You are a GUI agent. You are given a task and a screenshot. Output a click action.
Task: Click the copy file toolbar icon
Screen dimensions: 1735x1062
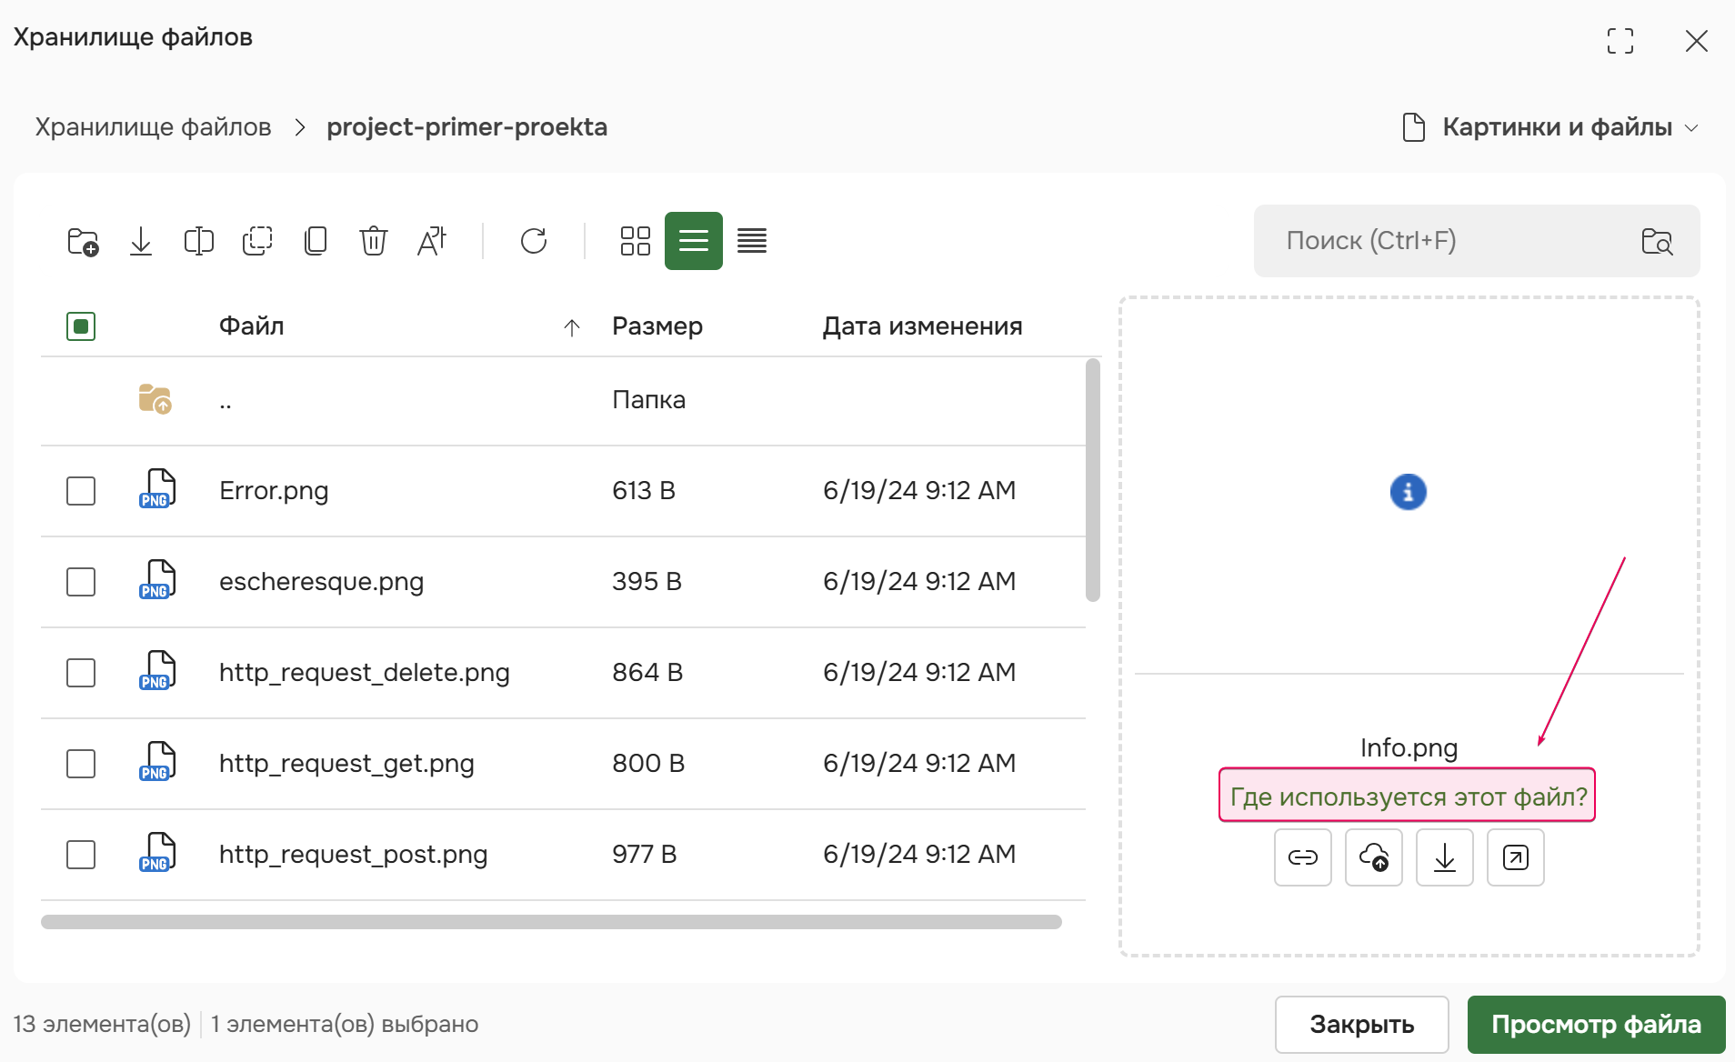(316, 241)
